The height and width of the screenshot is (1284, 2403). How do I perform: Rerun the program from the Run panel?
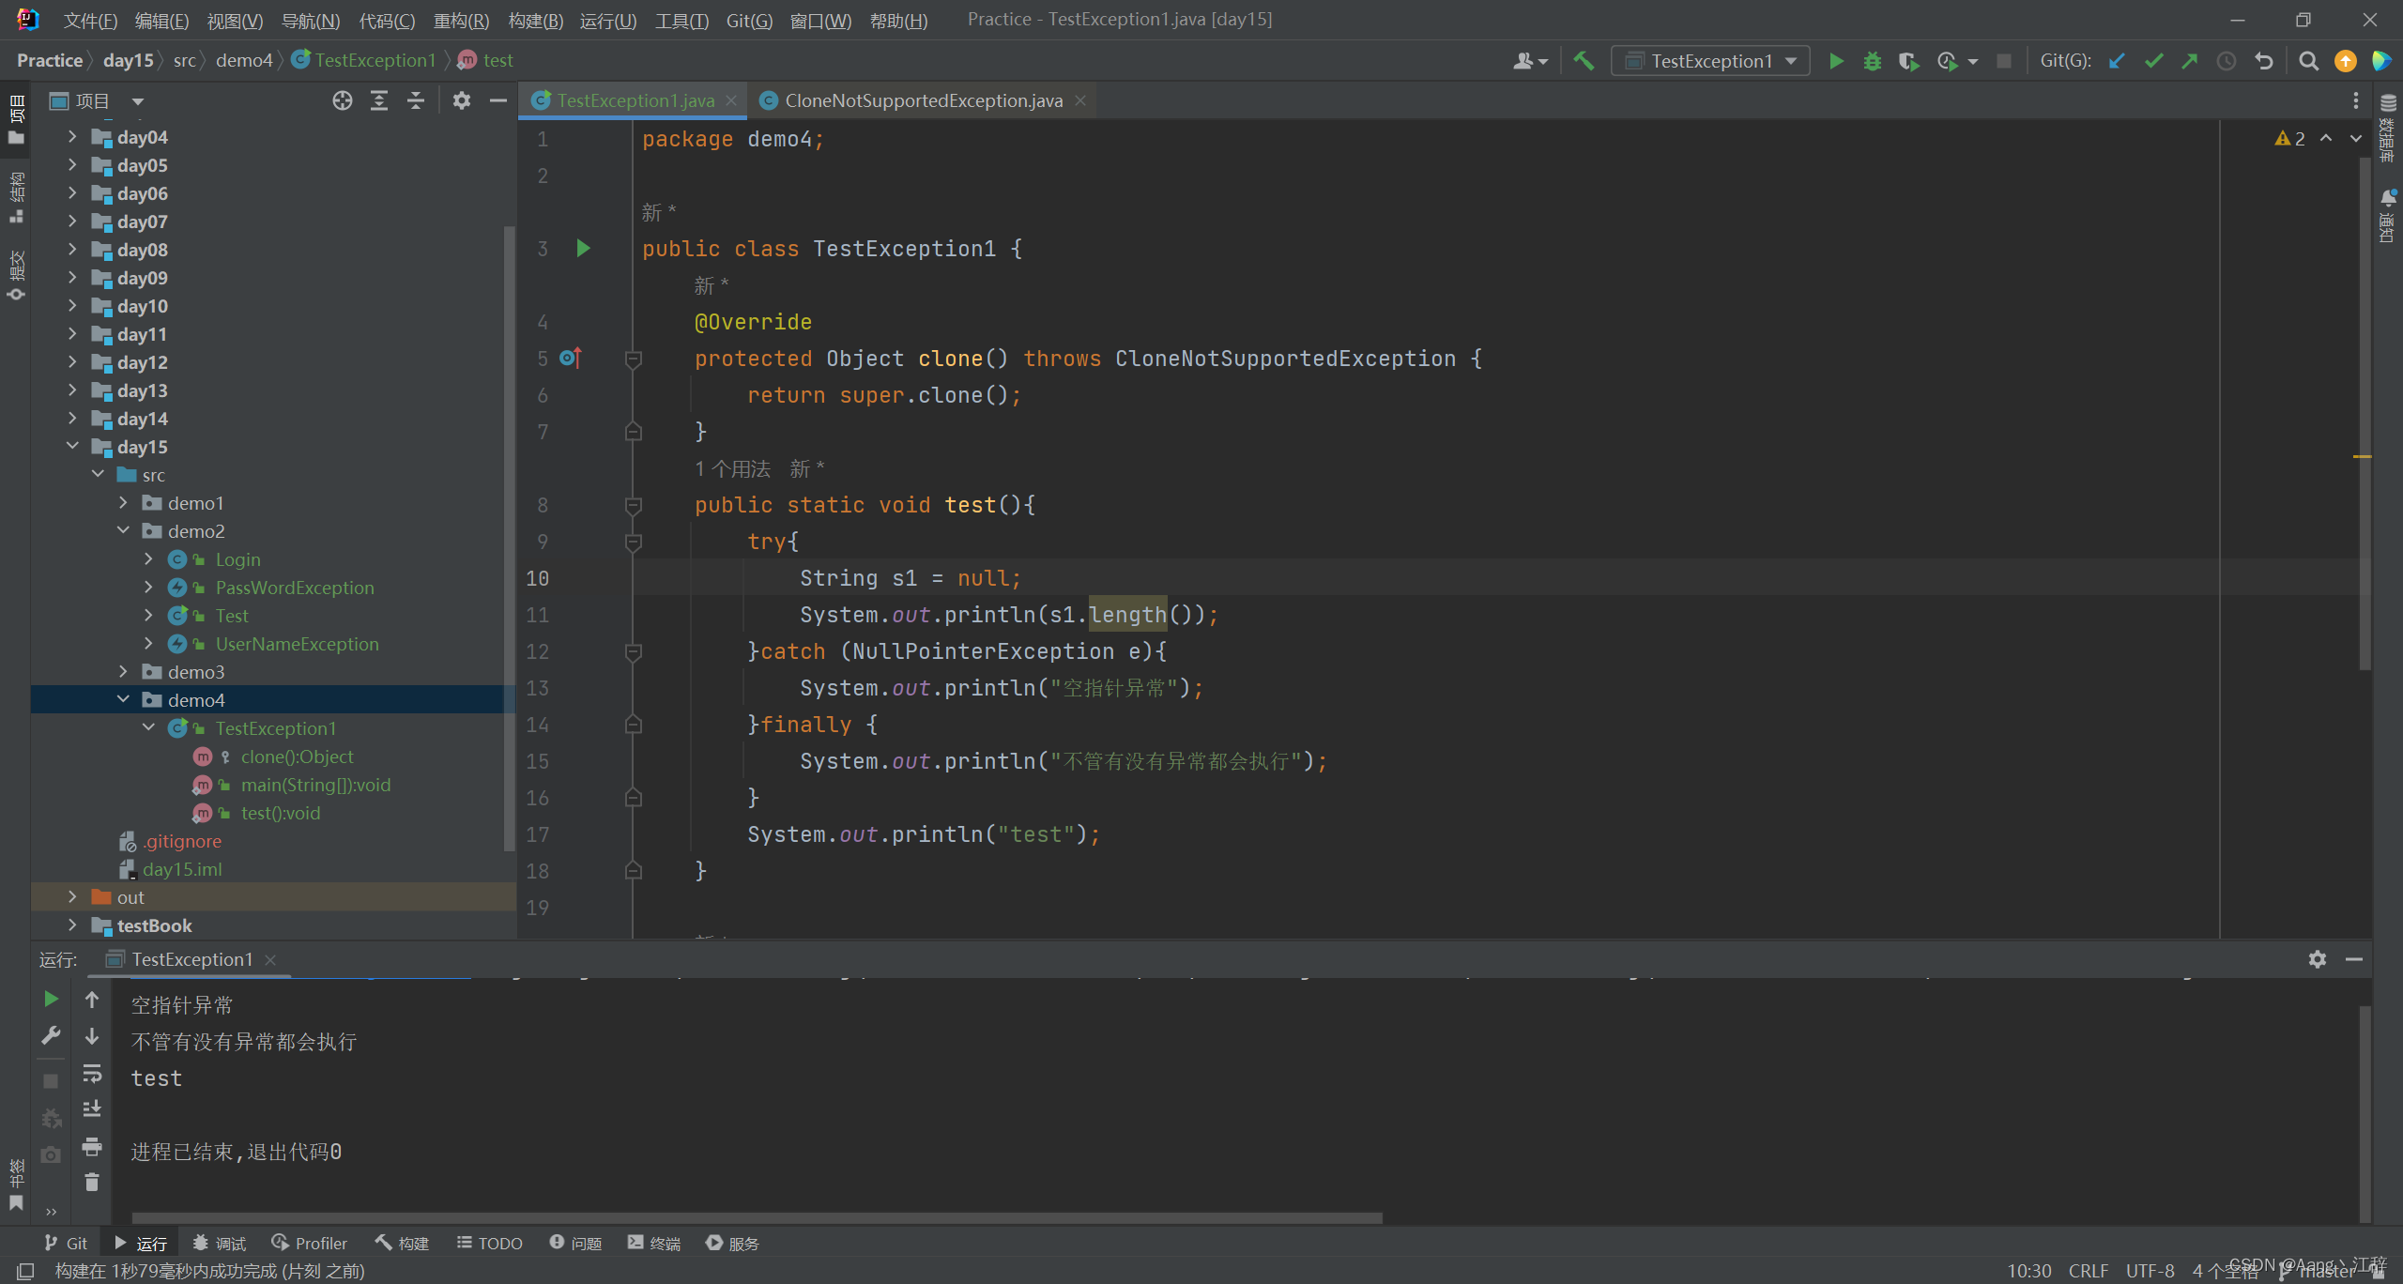(51, 999)
